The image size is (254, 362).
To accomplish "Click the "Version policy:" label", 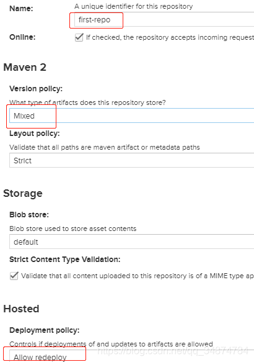I will click(x=36, y=89).
